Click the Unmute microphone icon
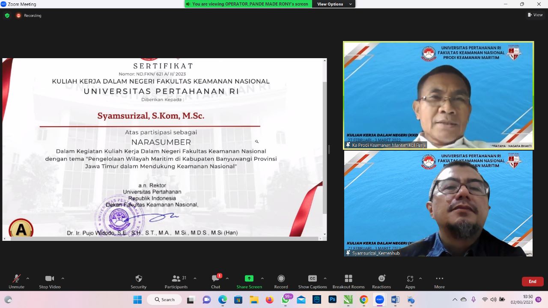548x308 pixels. point(16,278)
